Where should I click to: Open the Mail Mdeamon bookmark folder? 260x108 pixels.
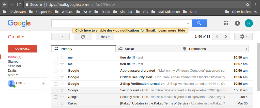tap(166, 12)
